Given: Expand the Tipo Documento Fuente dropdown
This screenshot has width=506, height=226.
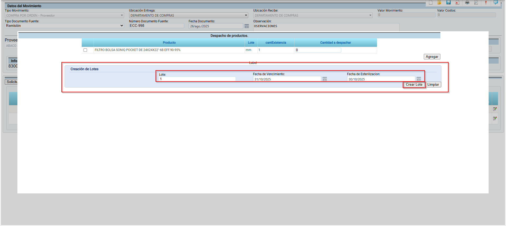Looking at the screenshot, I should click(64, 26).
